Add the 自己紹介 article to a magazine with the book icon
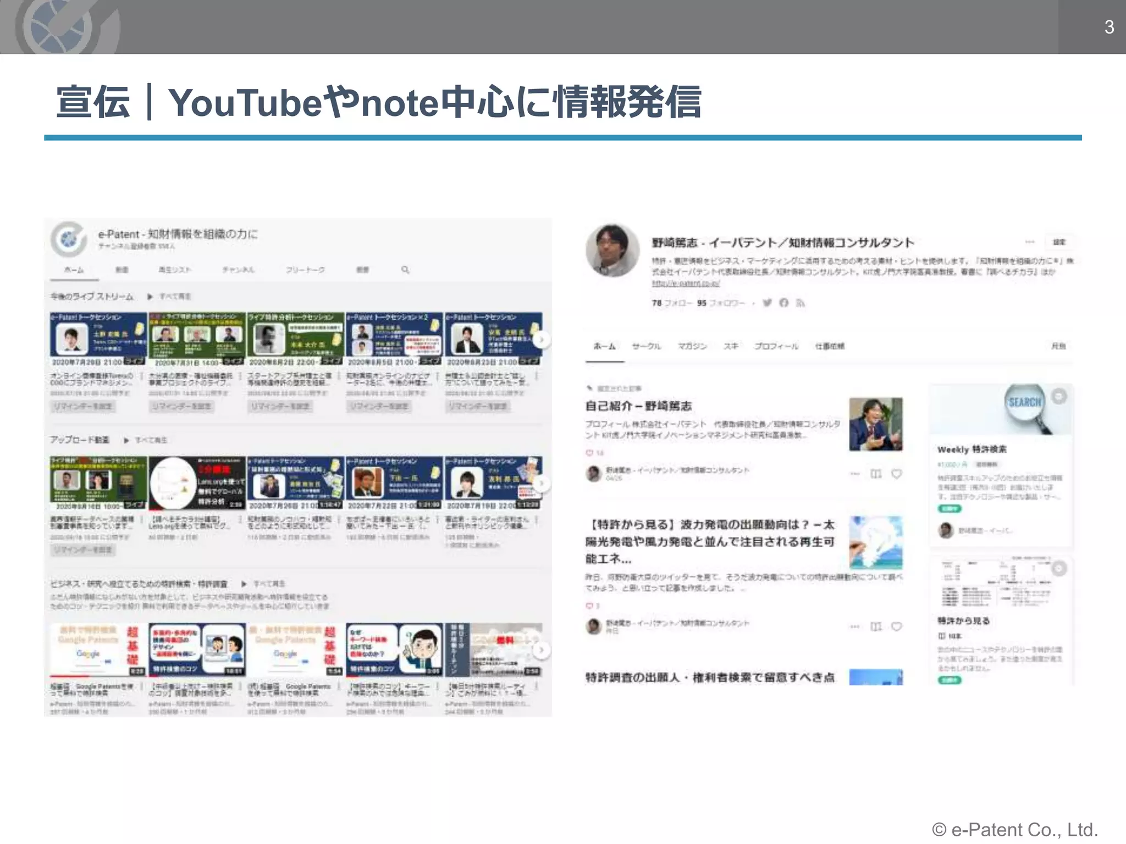The width and height of the screenshot is (1126, 844). pyautogui.click(x=876, y=474)
